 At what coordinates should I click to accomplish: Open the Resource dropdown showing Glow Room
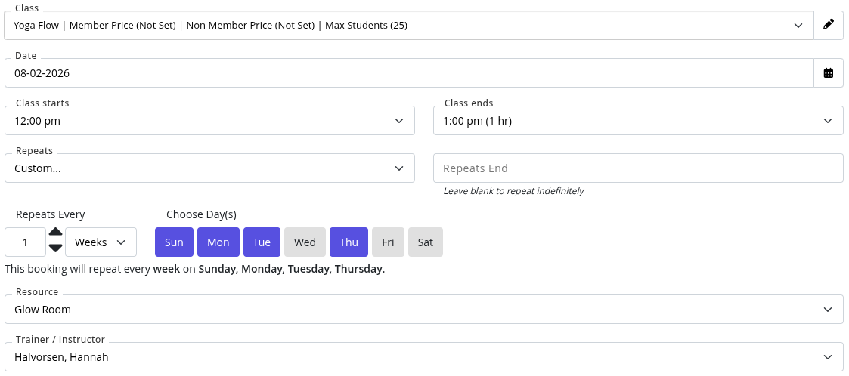[424, 309]
